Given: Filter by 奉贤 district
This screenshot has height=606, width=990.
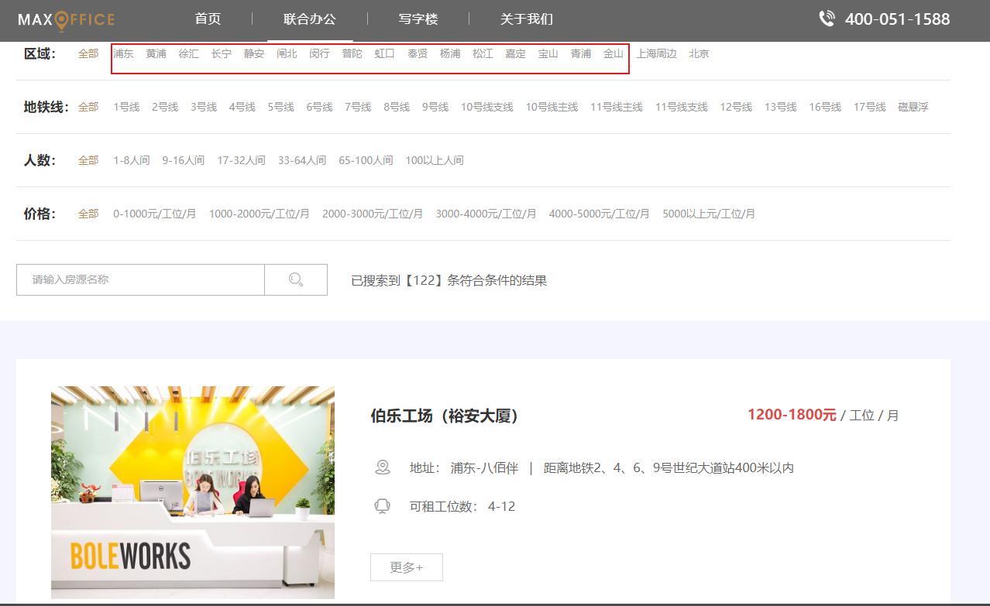Looking at the screenshot, I should 418,53.
